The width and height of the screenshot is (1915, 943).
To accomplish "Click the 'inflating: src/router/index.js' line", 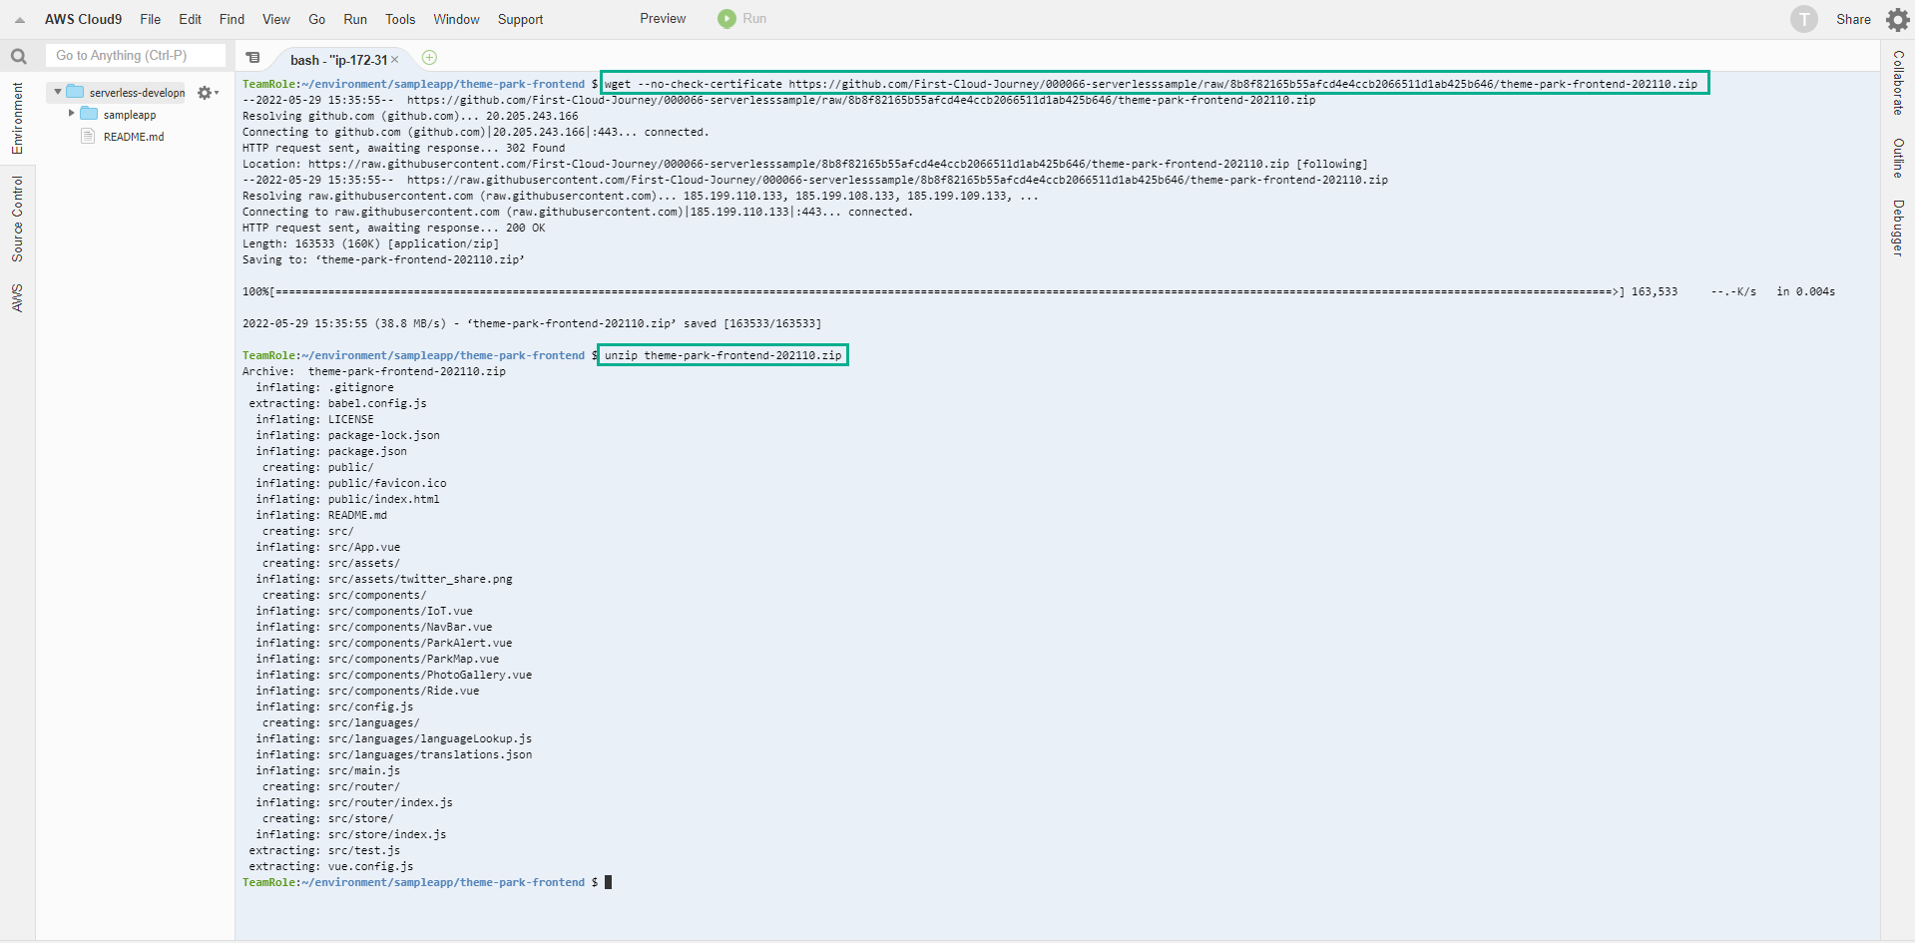I will click(x=354, y=802).
